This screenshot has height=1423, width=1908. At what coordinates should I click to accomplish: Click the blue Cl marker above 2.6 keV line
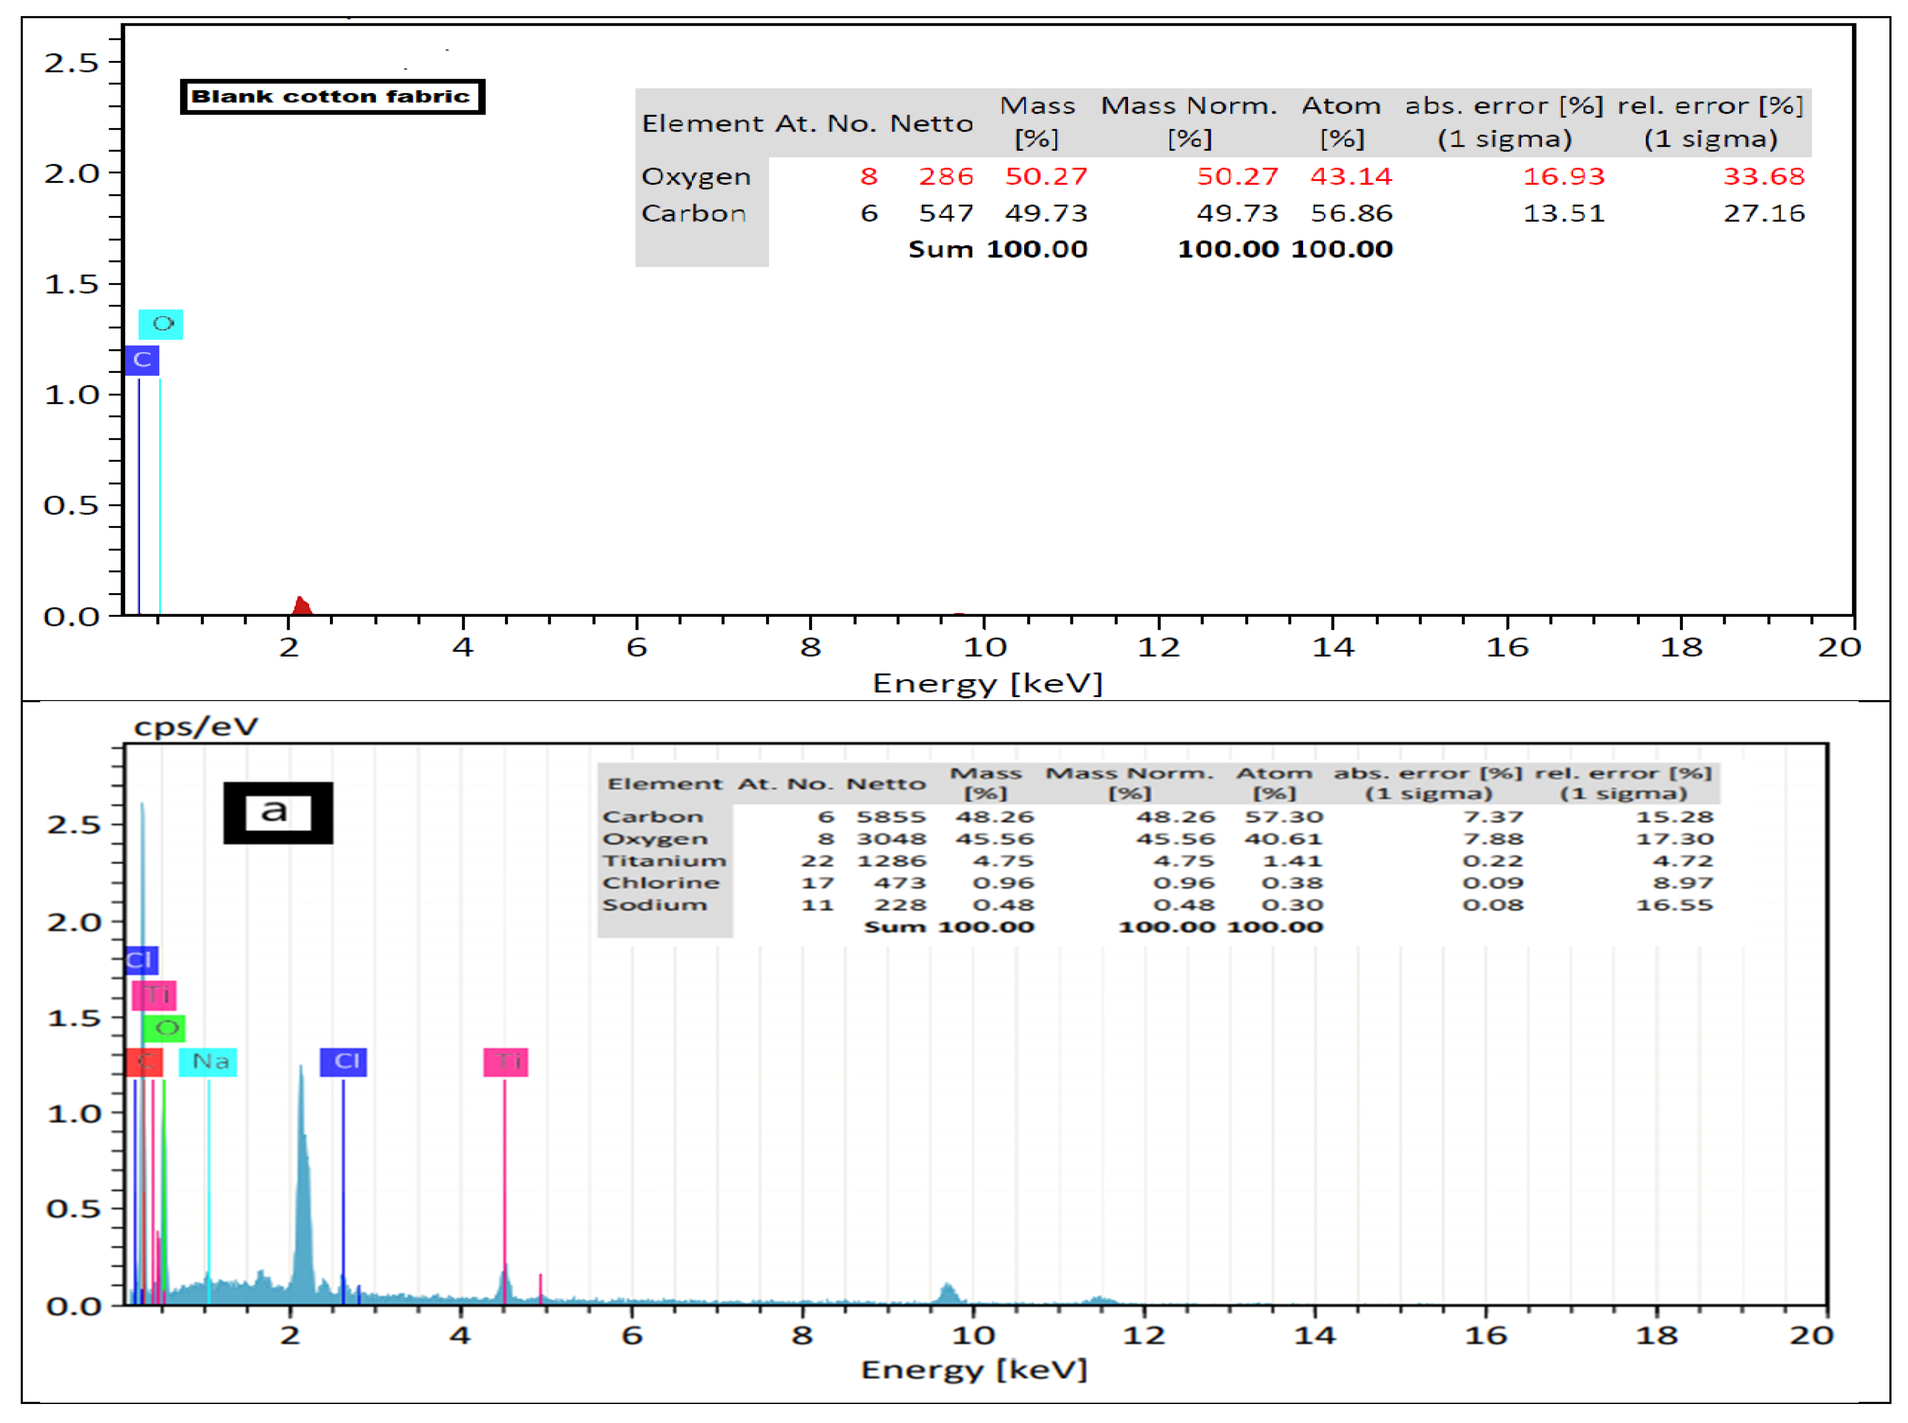click(x=344, y=1061)
